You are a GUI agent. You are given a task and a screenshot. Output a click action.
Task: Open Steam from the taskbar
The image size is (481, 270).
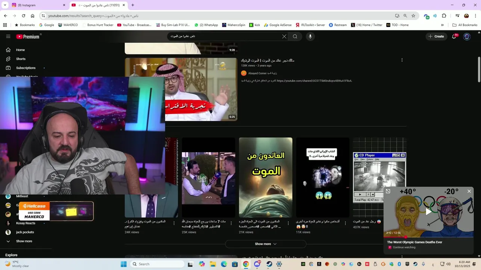point(269,264)
